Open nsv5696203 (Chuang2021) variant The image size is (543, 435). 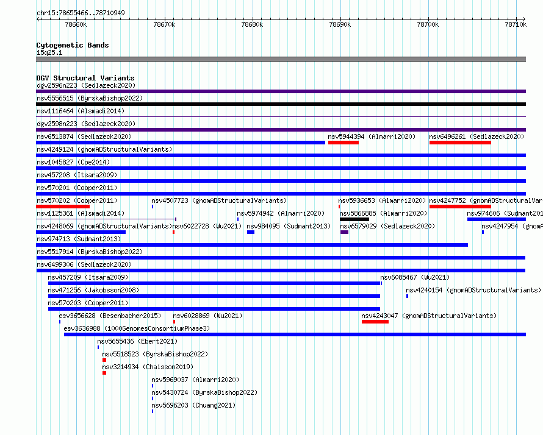coord(193,405)
